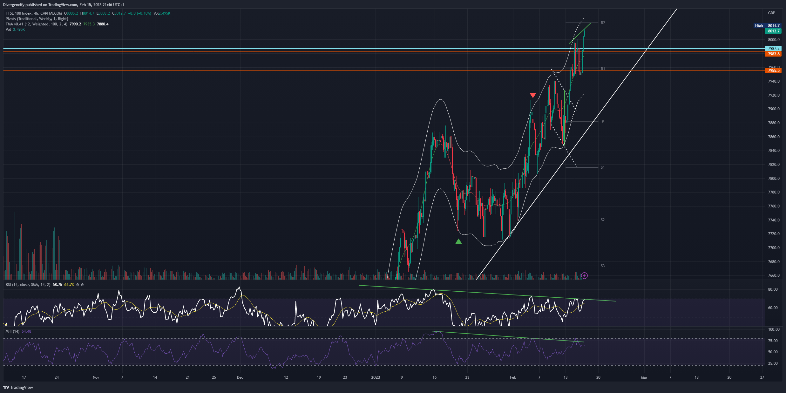
Task: Select the red down-triangle sell marker
Action: [533, 95]
